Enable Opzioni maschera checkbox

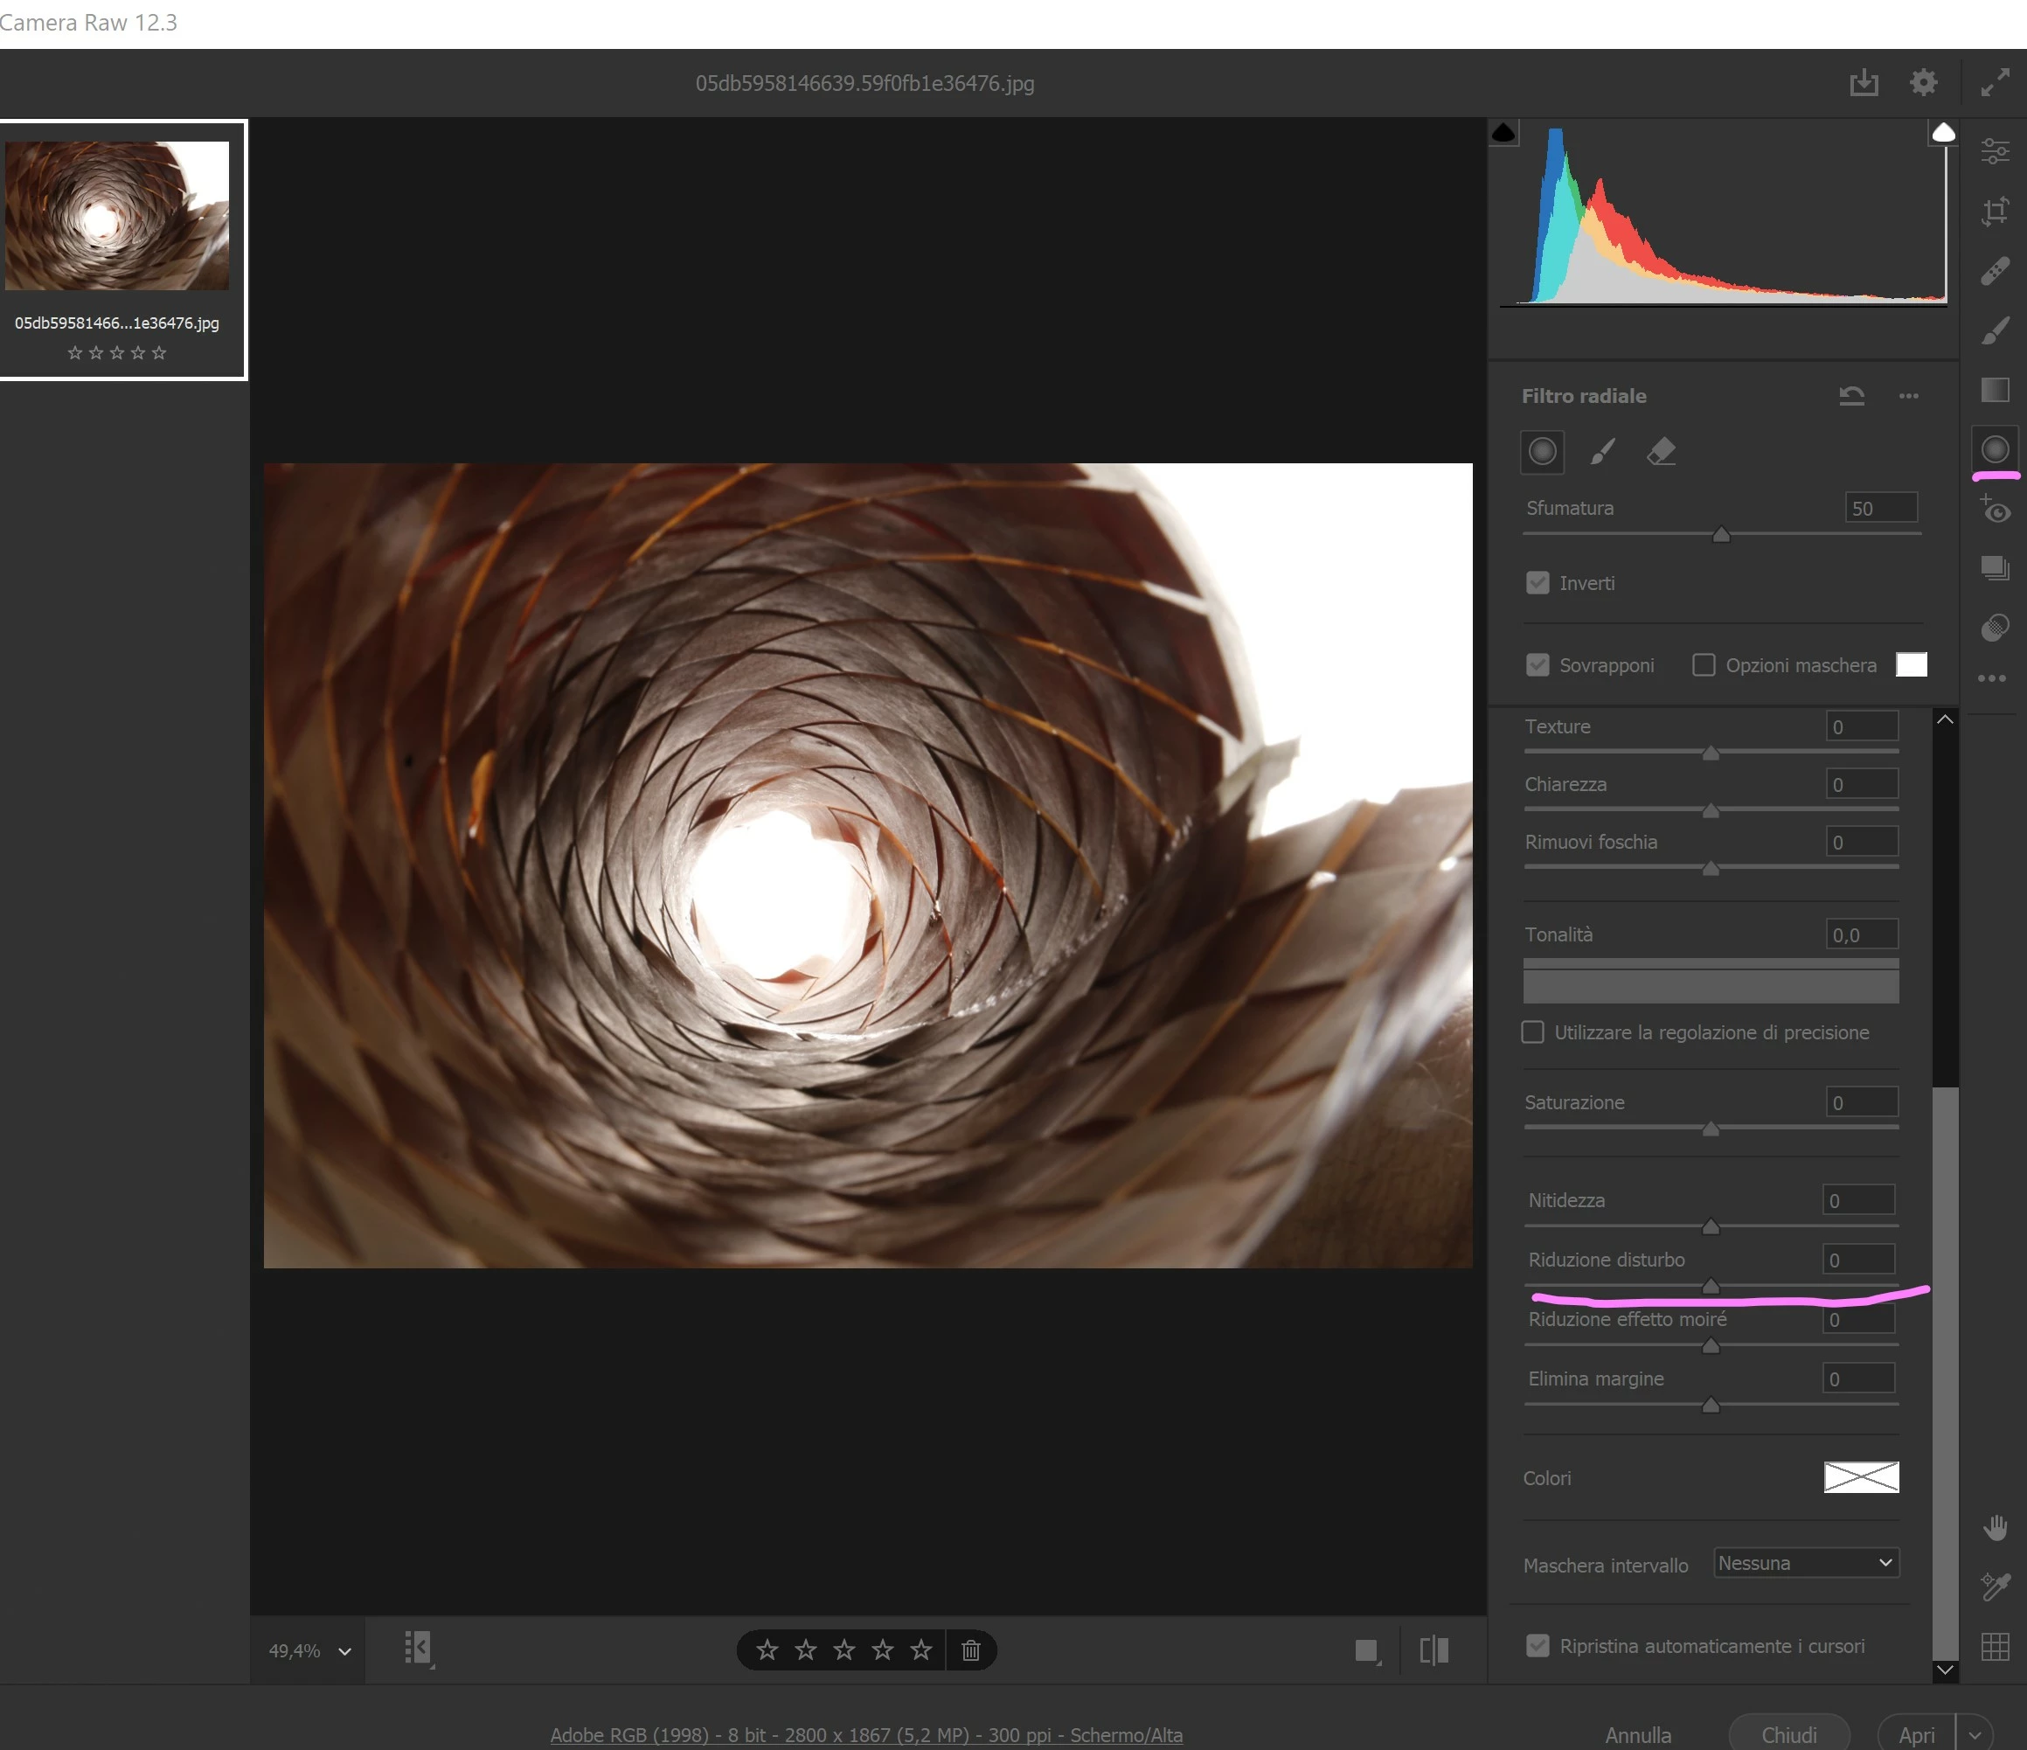pos(1704,665)
